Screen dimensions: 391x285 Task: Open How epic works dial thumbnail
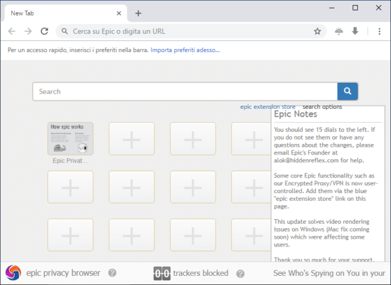tap(70, 138)
